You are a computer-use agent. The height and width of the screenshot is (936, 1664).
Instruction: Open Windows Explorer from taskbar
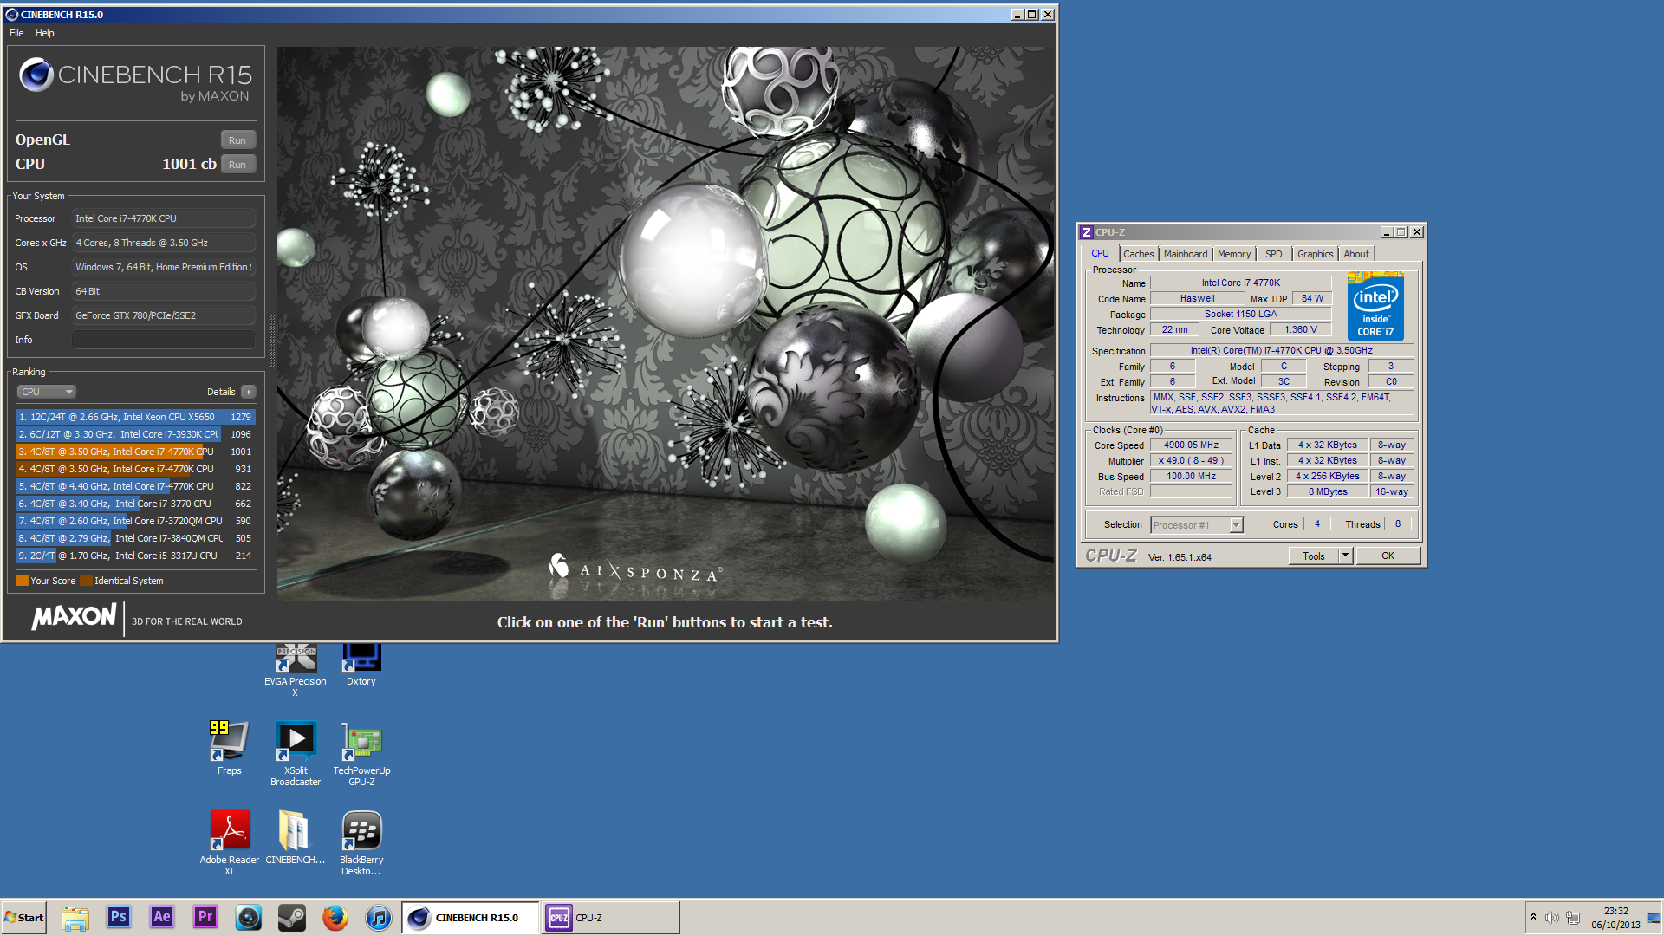tap(75, 917)
